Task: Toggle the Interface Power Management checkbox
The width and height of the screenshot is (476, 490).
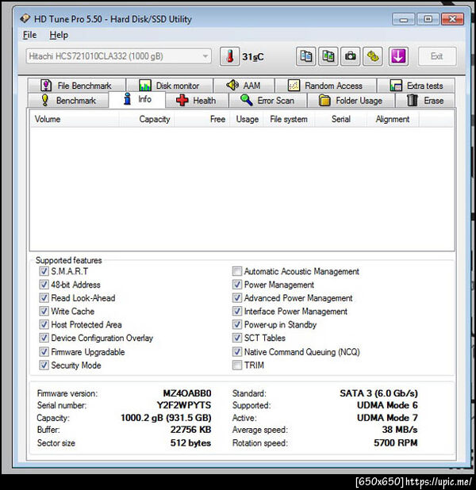Action: click(237, 311)
